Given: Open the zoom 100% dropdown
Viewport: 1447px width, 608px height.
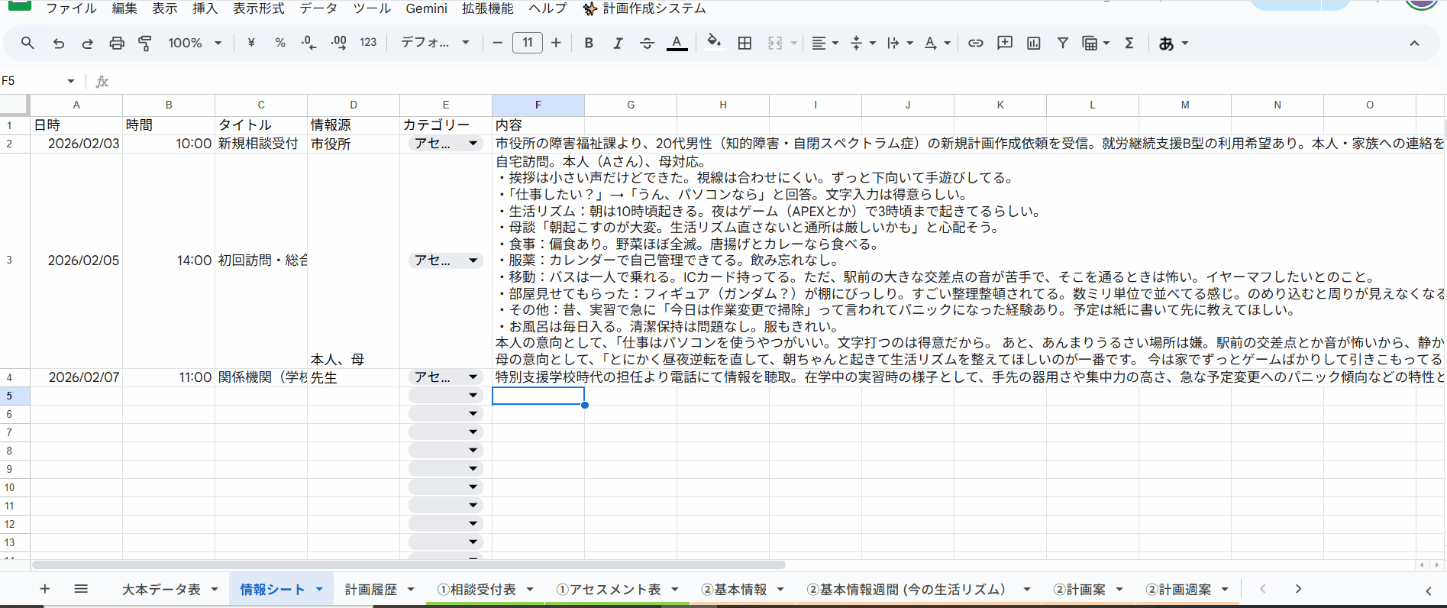Looking at the screenshot, I should click(195, 43).
